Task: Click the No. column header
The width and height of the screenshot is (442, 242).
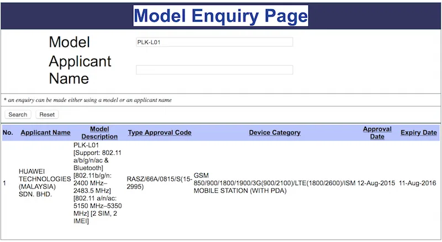Action: 8,132
